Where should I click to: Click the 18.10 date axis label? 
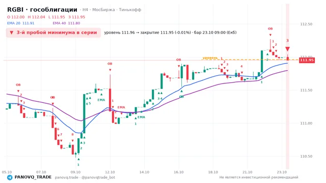coord(213,172)
